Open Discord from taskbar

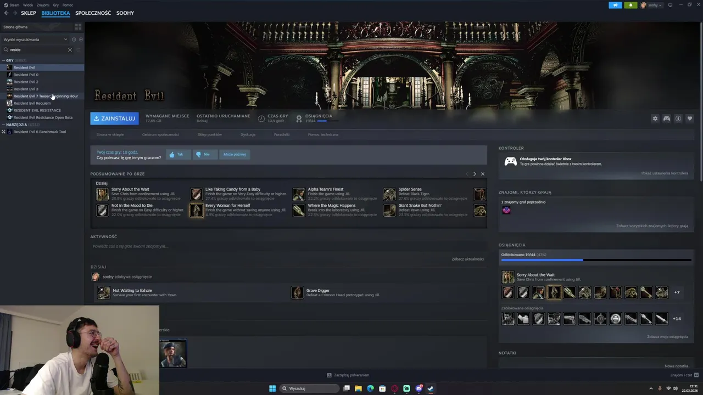pyautogui.click(x=419, y=388)
